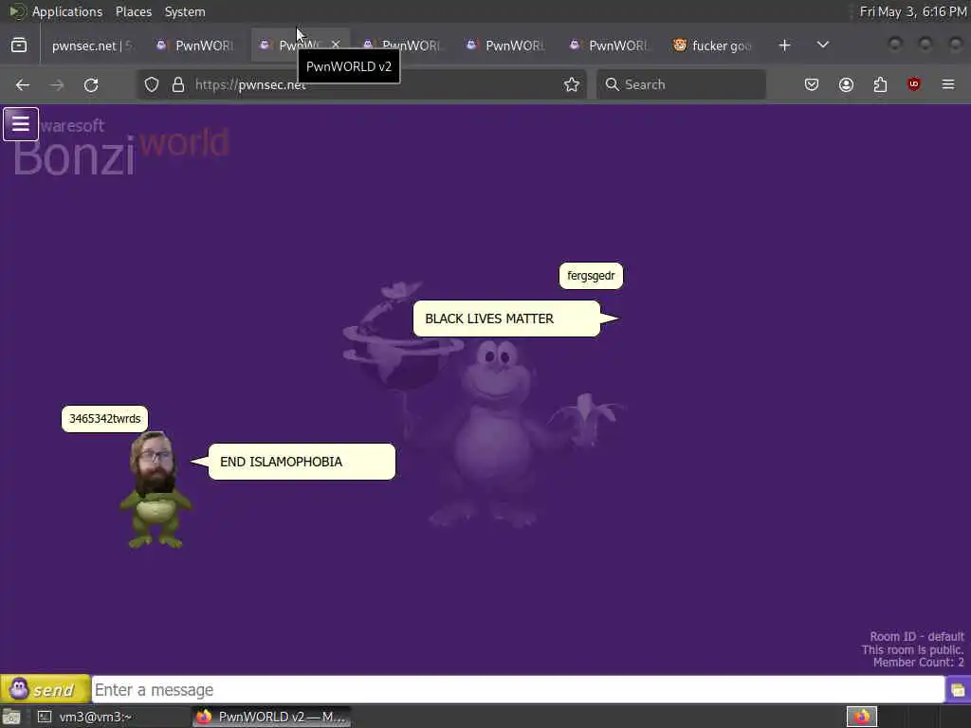Click the frog character 3465342twrds
This screenshot has height=728, width=971.
(155, 490)
